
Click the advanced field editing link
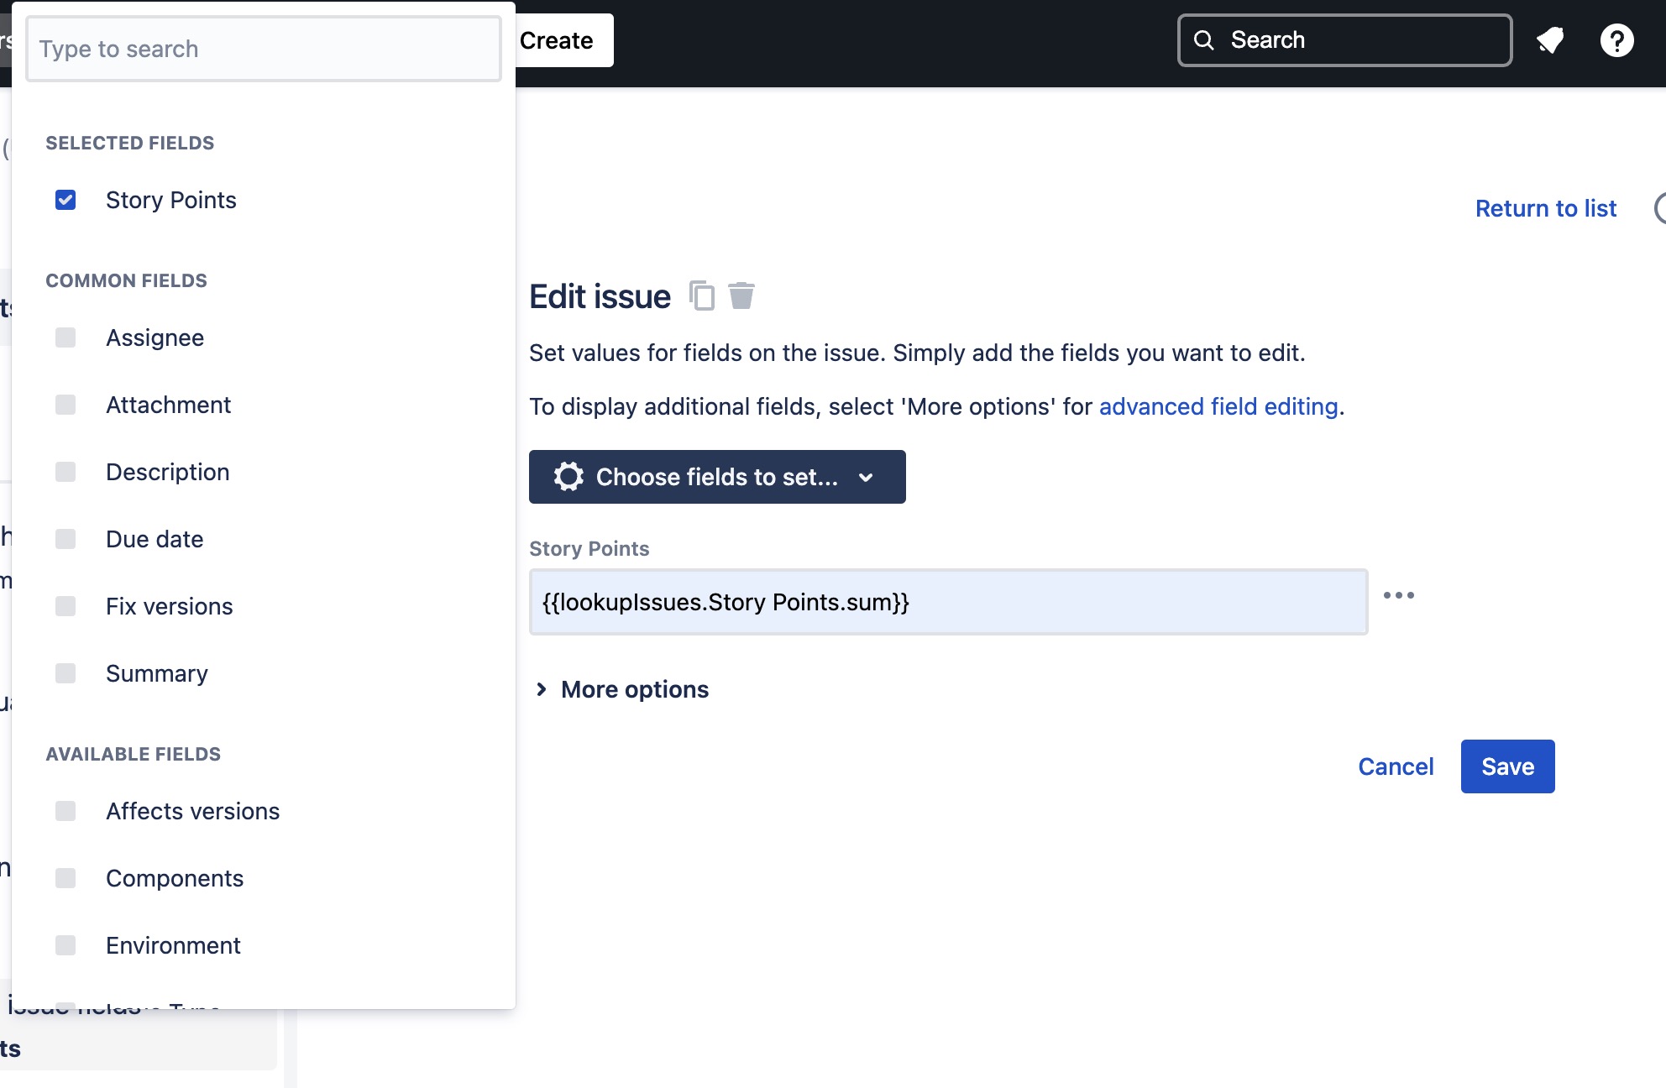(1218, 406)
